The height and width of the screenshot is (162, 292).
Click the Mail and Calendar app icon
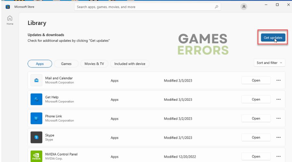(x=36, y=80)
